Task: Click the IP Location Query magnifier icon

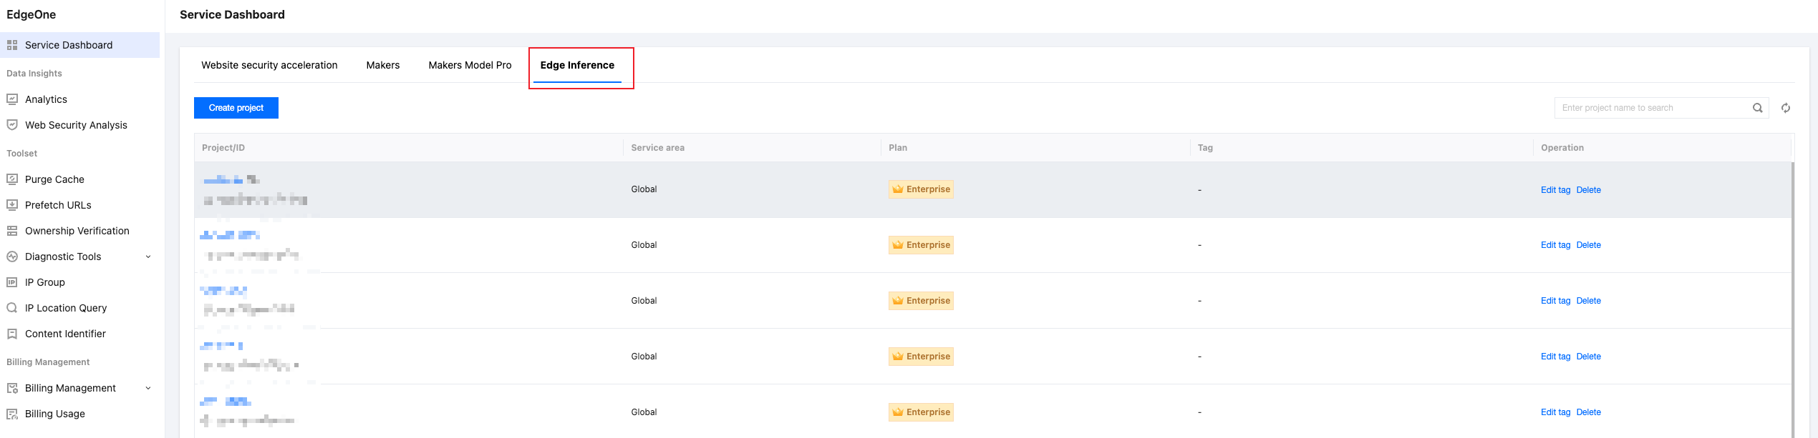Action: [x=12, y=308]
